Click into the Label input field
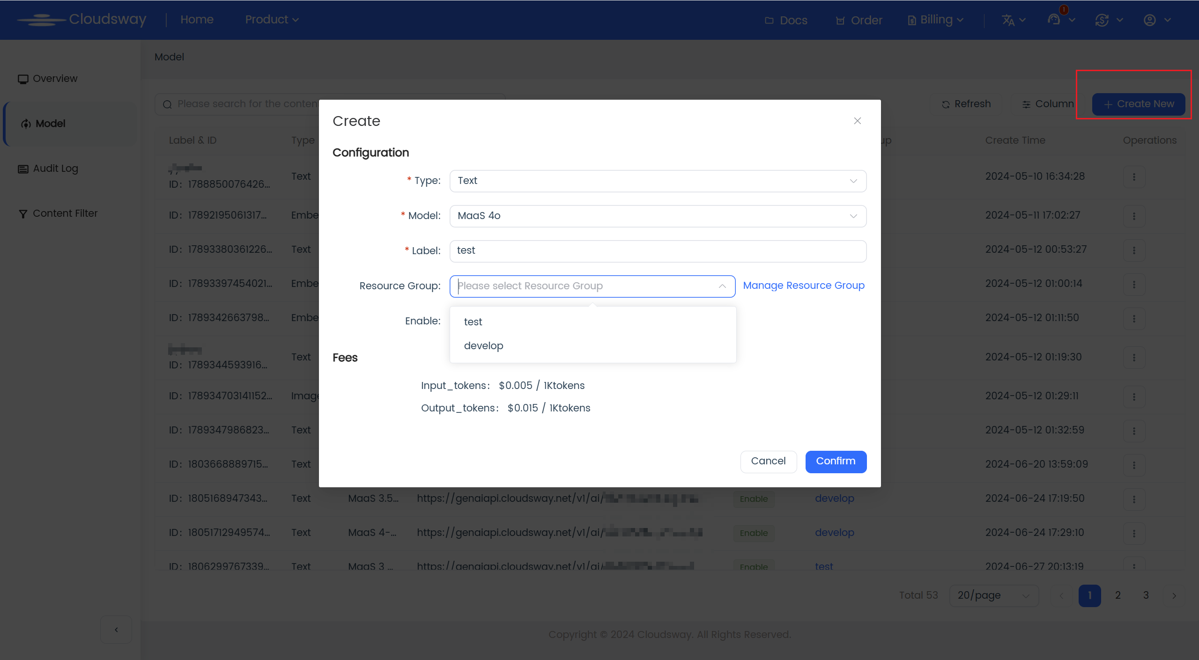Image resolution: width=1199 pixels, height=660 pixels. pos(658,251)
